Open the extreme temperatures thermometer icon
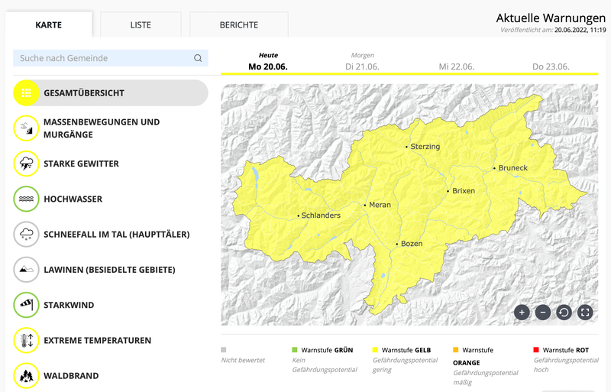Image resolution: width=611 pixels, height=392 pixels. tap(26, 340)
